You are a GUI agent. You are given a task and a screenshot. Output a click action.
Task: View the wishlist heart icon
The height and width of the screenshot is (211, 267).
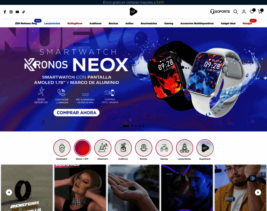(x=252, y=11)
